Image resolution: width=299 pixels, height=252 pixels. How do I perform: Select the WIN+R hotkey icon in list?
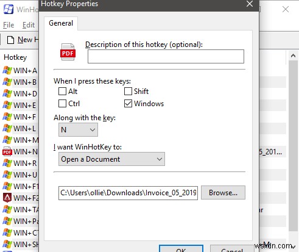click(x=7, y=163)
